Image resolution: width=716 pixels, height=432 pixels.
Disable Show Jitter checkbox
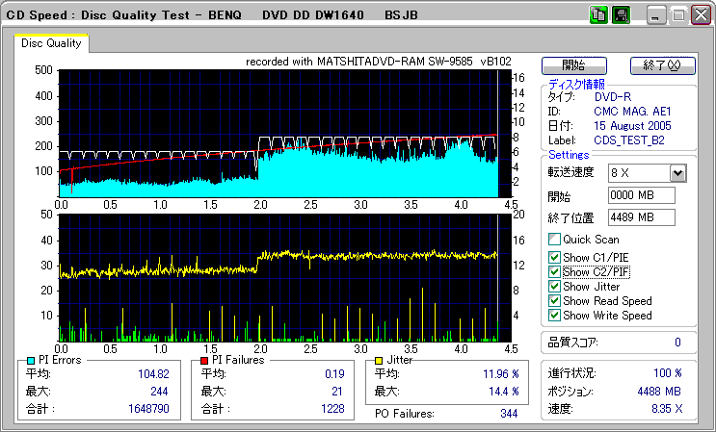[x=553, y=287]
